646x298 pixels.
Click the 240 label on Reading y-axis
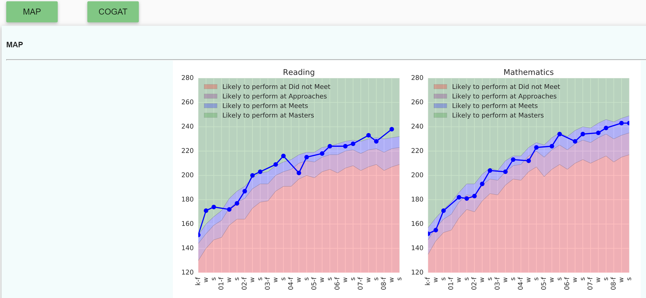[x=187, y=126]
